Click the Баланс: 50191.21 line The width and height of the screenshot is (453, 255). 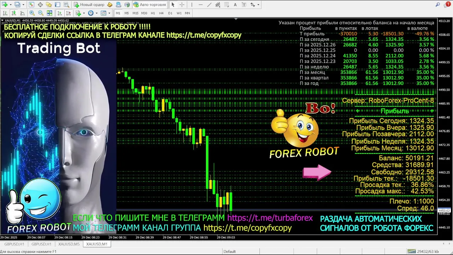(406, 158)
